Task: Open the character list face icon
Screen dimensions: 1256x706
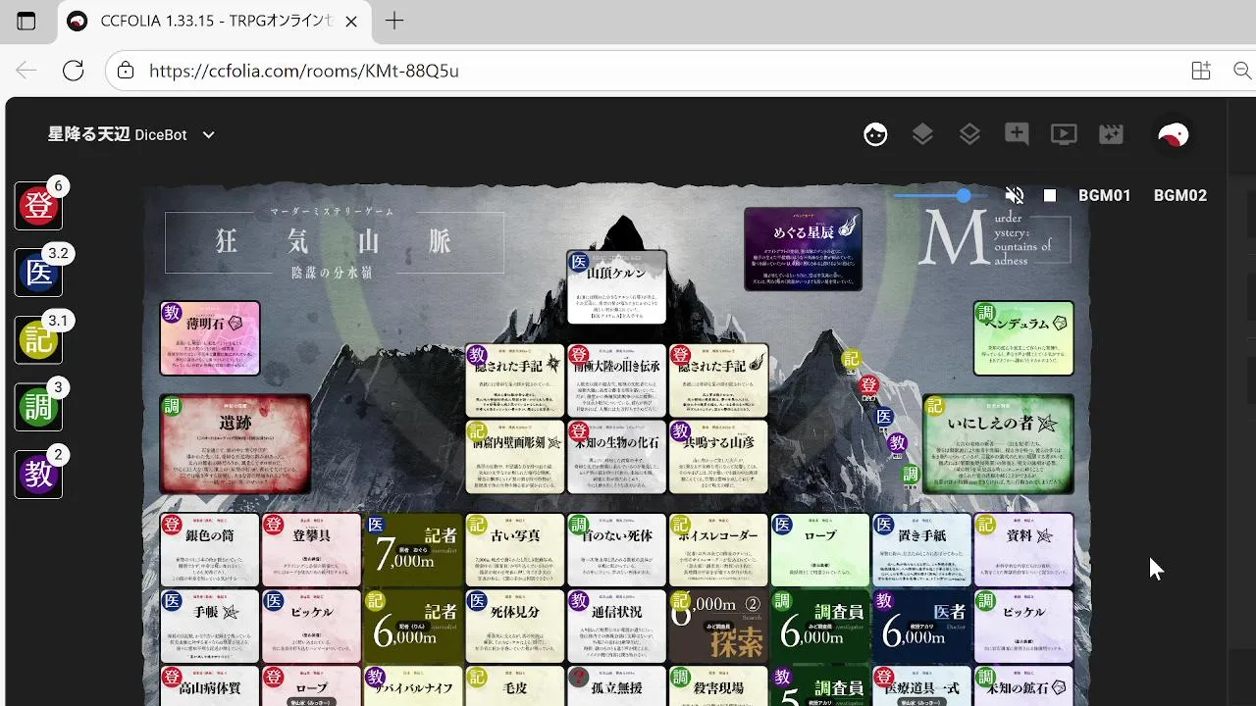Action: point(875,135)
